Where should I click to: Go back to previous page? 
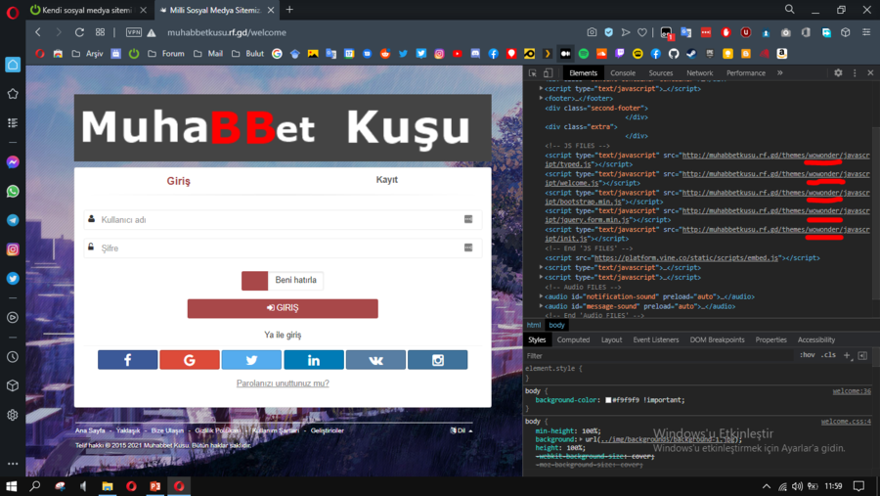pos(38,32)
